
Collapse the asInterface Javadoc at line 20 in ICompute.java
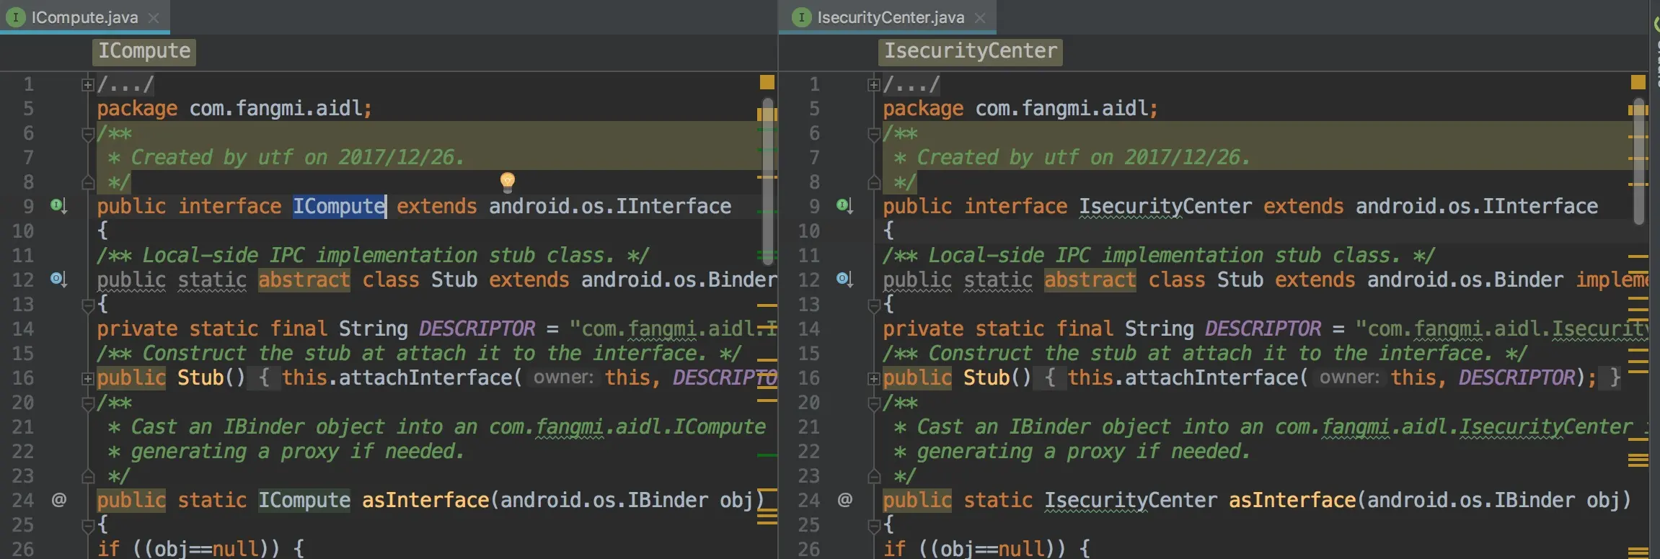point(88,403)
